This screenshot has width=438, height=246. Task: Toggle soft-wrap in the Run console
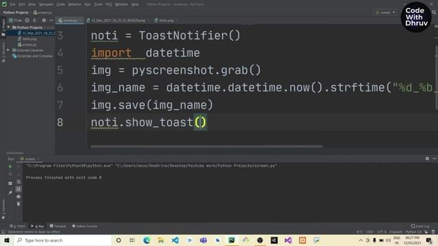pyautogui.click(x=18, y=182)
